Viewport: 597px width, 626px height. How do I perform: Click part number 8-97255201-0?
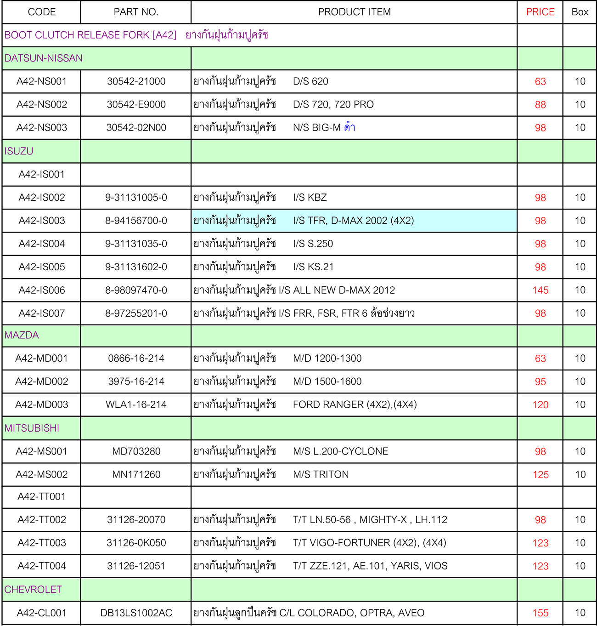136,313
